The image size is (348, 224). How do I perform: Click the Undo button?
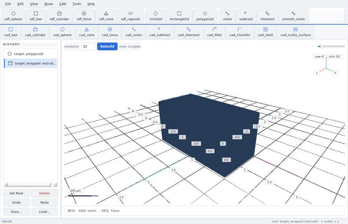coord(16,202)
